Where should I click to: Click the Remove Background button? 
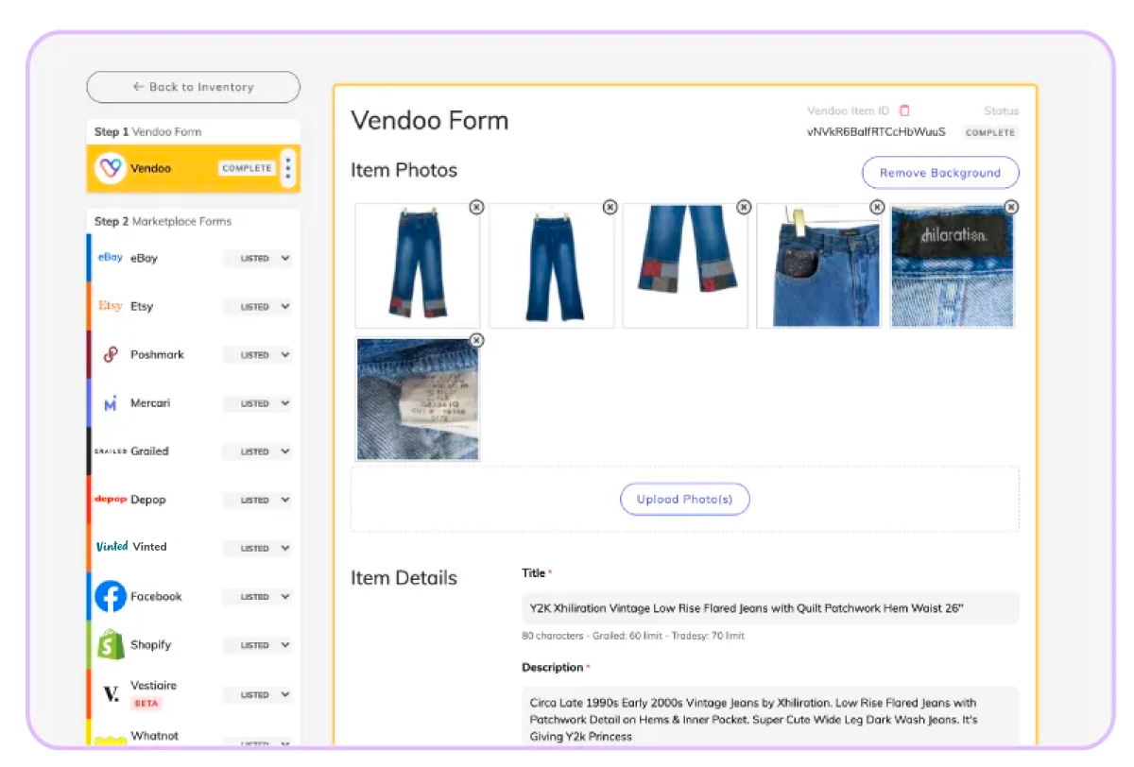click(x=939, y=173)
